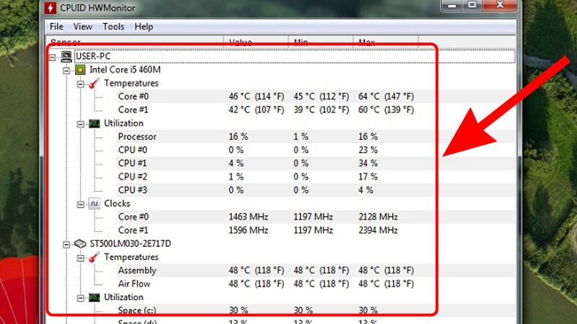Minimize the HWMonitor window
577x324 pixels.
click(452, 5)
